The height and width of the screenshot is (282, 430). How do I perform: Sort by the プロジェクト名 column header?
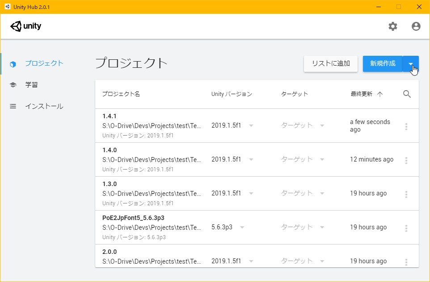tap(121, 94)
